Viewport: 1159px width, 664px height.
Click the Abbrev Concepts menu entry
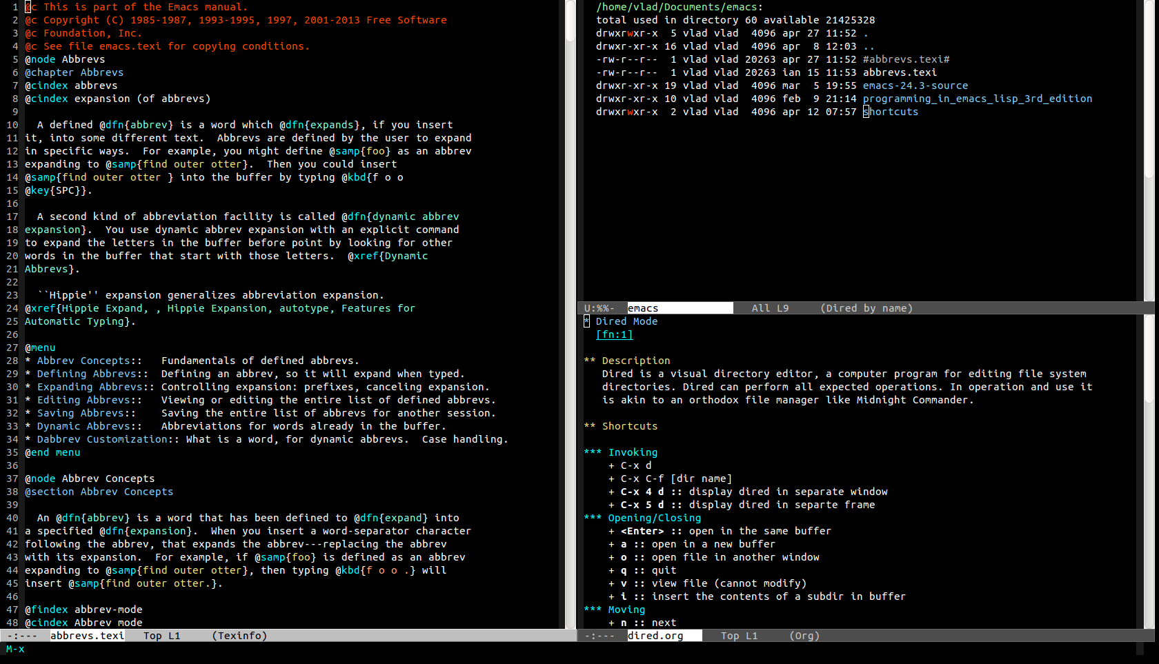(x=83, y=361)
